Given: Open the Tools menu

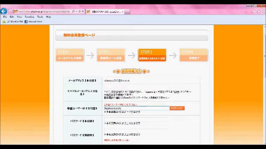Looking at the screenshot, I should point(40,17).
